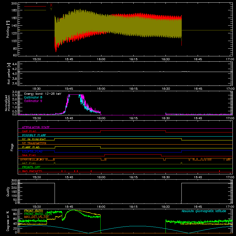Click the 200 tick label on the Pointing axis
Screen dimensions: 236x236
[14, 3]
